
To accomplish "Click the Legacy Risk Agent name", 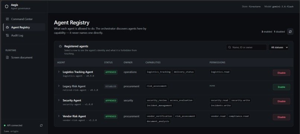I will (x=74, y=86).
